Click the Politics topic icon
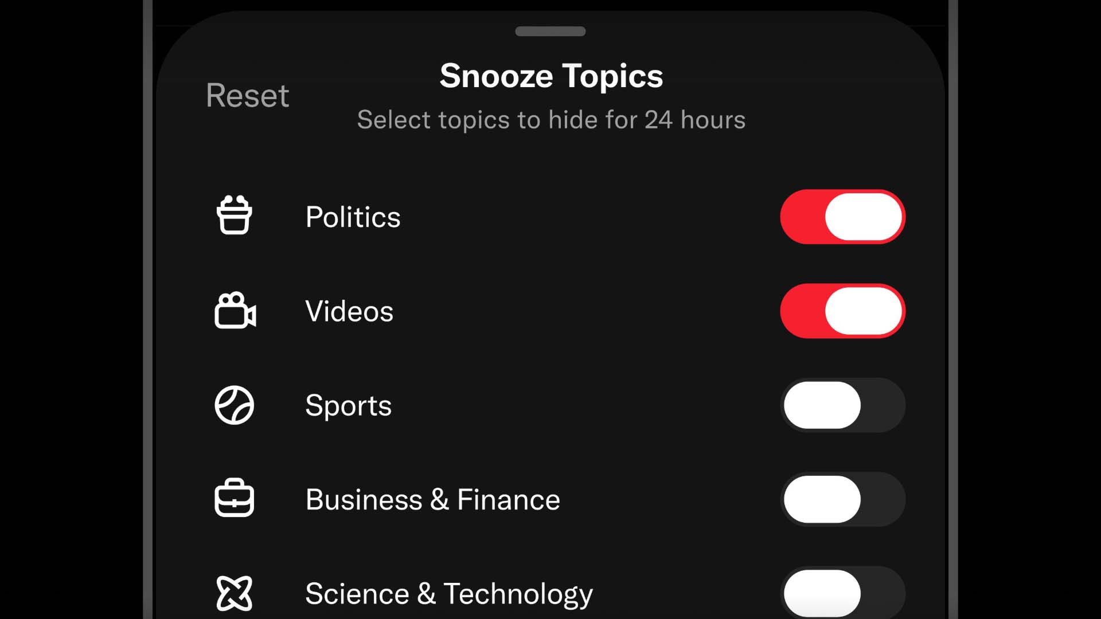This screenshot has height=619, width=1101. tap(234, 216)
